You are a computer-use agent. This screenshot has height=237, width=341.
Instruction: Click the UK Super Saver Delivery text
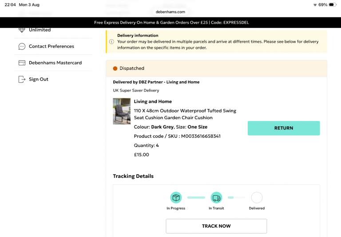(x=136, y=90)
